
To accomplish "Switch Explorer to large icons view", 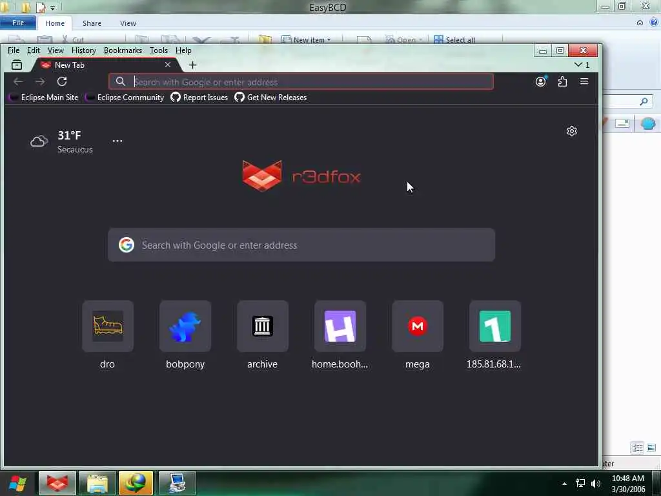I will (651, 448).
